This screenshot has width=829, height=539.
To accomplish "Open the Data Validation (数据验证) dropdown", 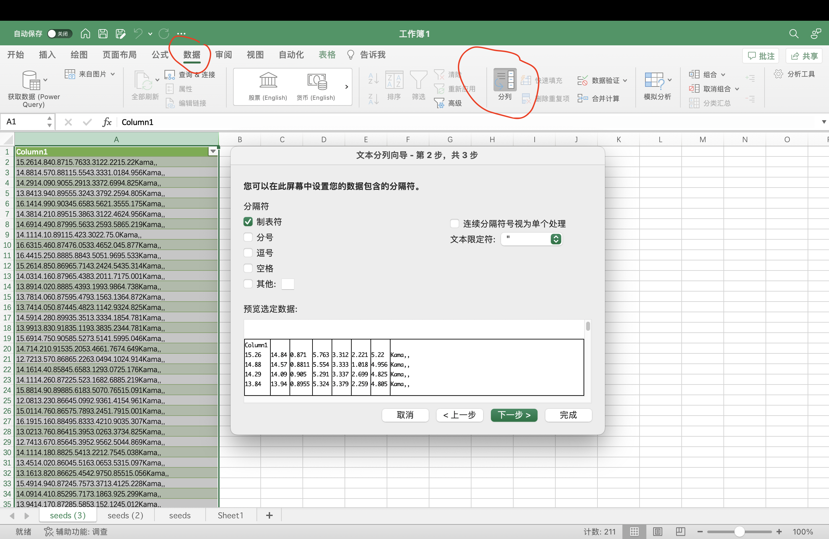I will pyautogui.click(x=625, y=80).
